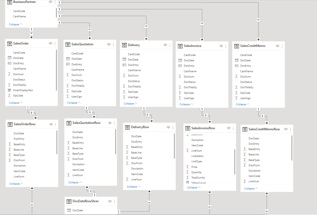317x215 pixels.
Task: Toggle visibility eye on Delivery table
Action: 165,45
